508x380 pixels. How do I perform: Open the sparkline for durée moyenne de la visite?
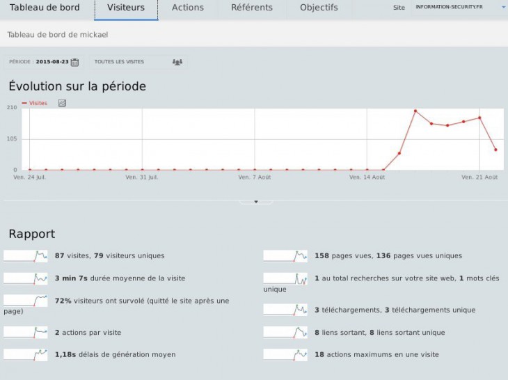coord(26,278)
